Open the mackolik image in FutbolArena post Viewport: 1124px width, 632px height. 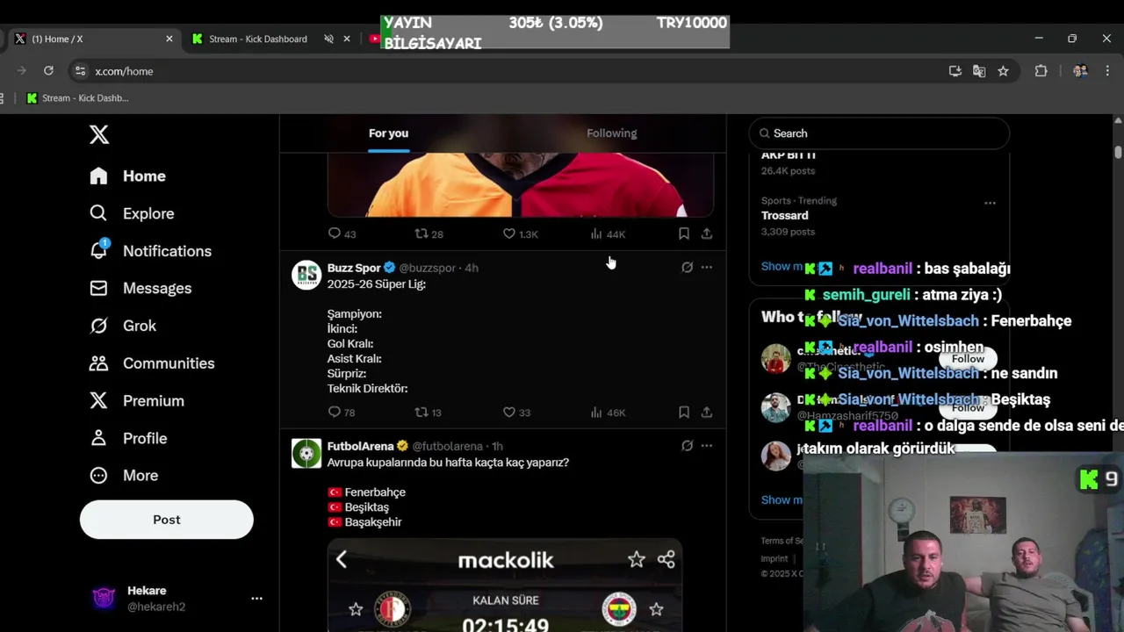(x=505, y=585)
